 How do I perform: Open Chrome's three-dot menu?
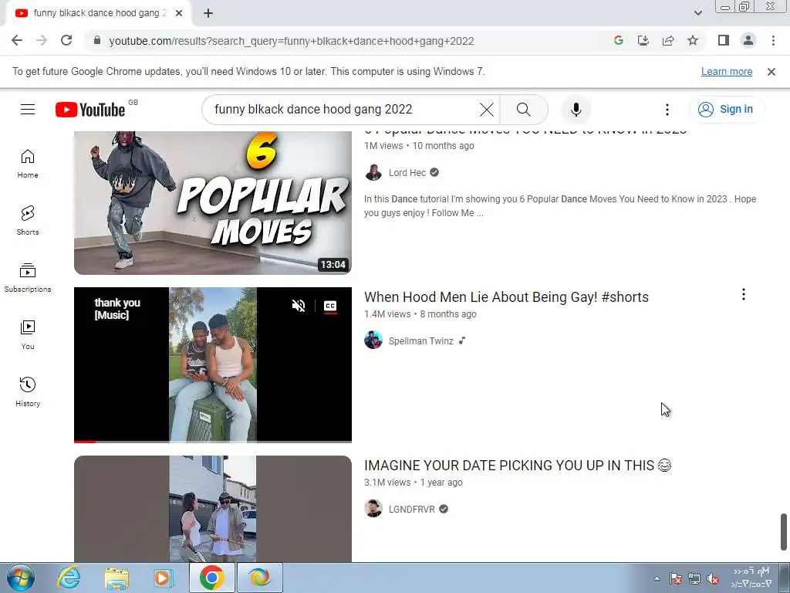[x=773, y=41]
